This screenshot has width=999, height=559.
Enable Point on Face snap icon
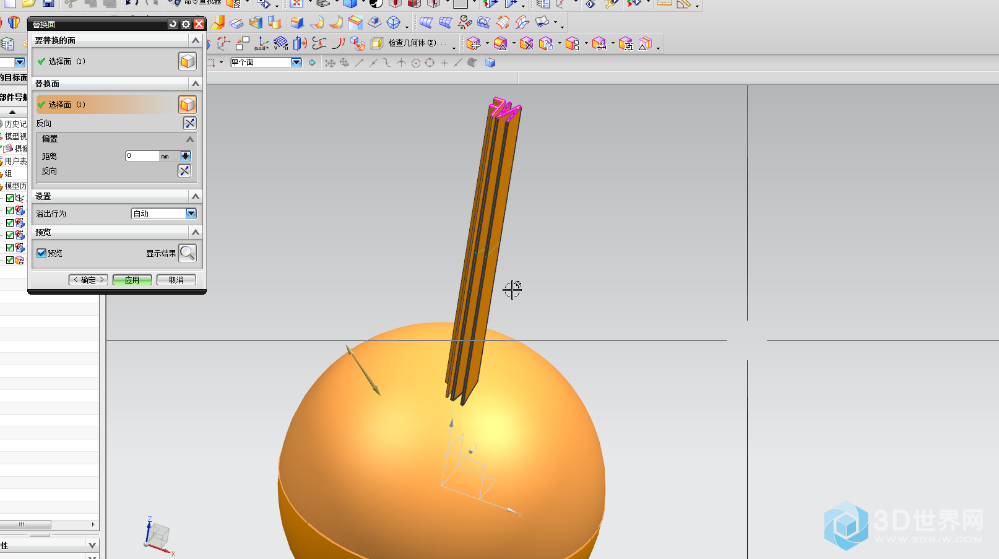[472, 63]
